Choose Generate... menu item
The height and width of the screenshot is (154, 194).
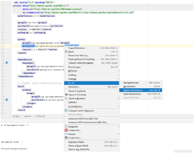pos(92,87)
